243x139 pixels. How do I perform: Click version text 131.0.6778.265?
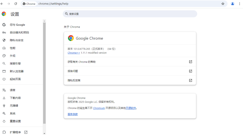click(82, 49)
